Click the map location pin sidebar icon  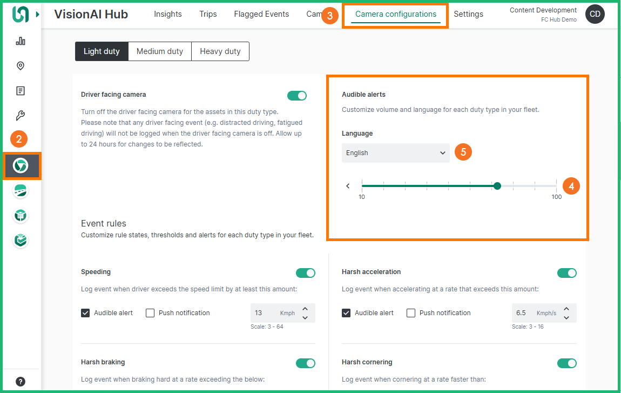(x=21, y=66)
